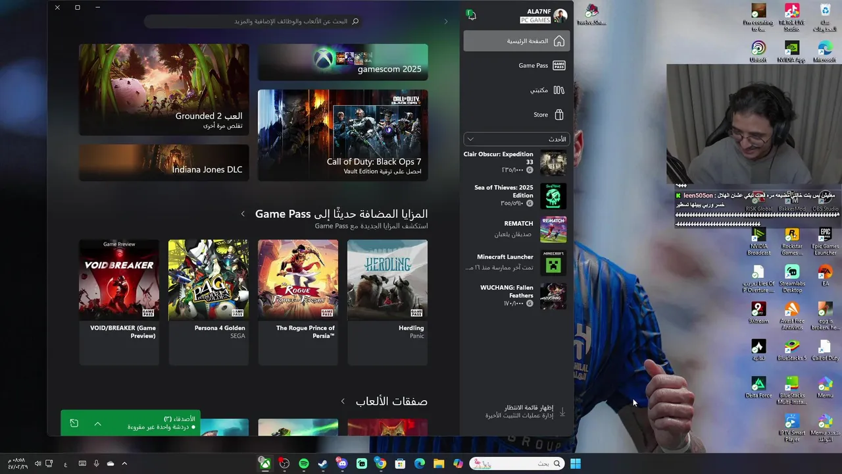Viewport: 842px width, 474px height.
Task: Click the download arrow icon beside queue
Action: (x=562, y=411)
